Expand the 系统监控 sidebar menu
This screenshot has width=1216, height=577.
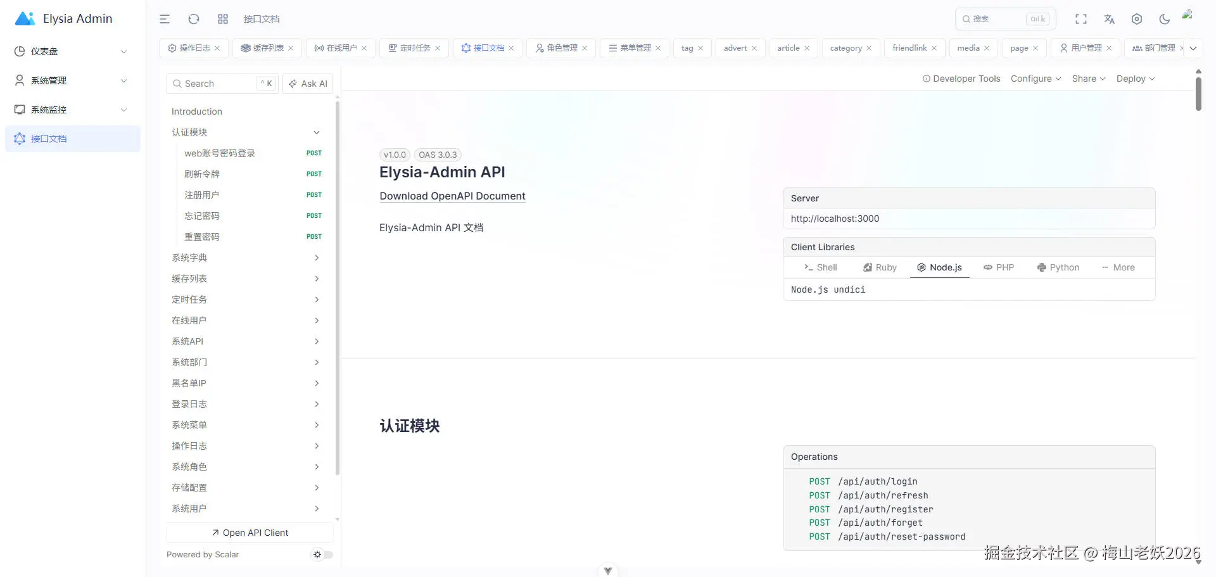pyautogui.click(x=73, y=110)
